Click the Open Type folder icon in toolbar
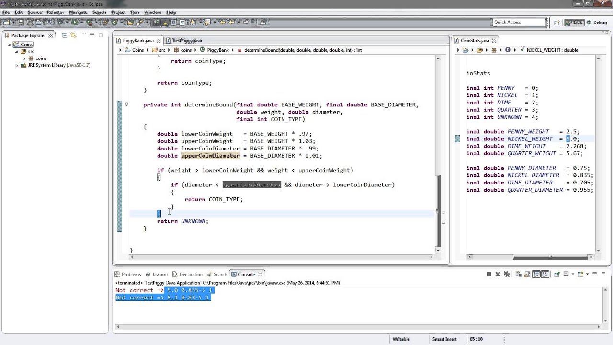The width and height of the screenshot is (613, 345). [130, 22]
